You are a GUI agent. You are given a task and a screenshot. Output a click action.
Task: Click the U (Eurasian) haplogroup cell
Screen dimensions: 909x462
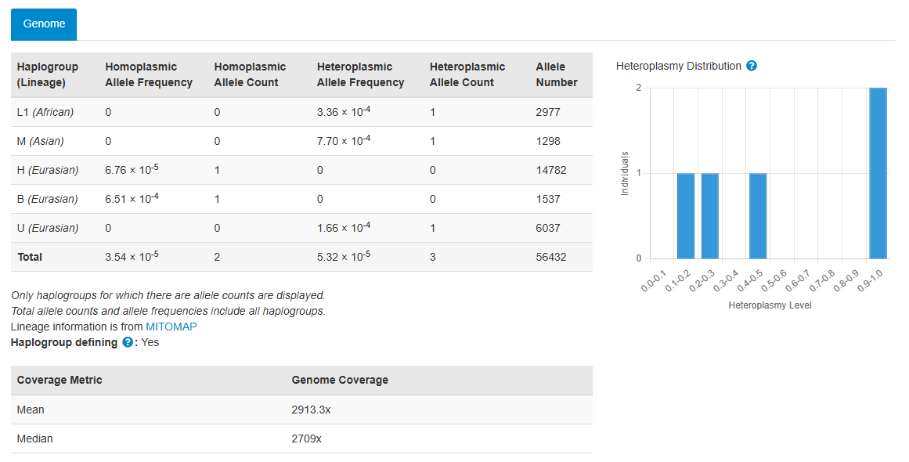point(48,228)
